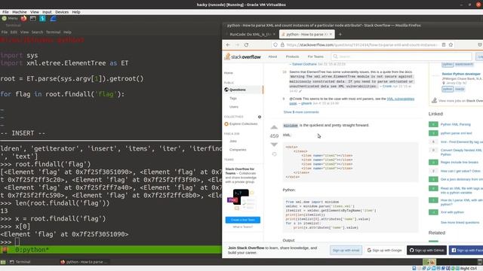Image resolution: width=483 pixels, height=271 pixels.
Task: Open the terminal launcher icon in panel
Action: coord(33,18)
